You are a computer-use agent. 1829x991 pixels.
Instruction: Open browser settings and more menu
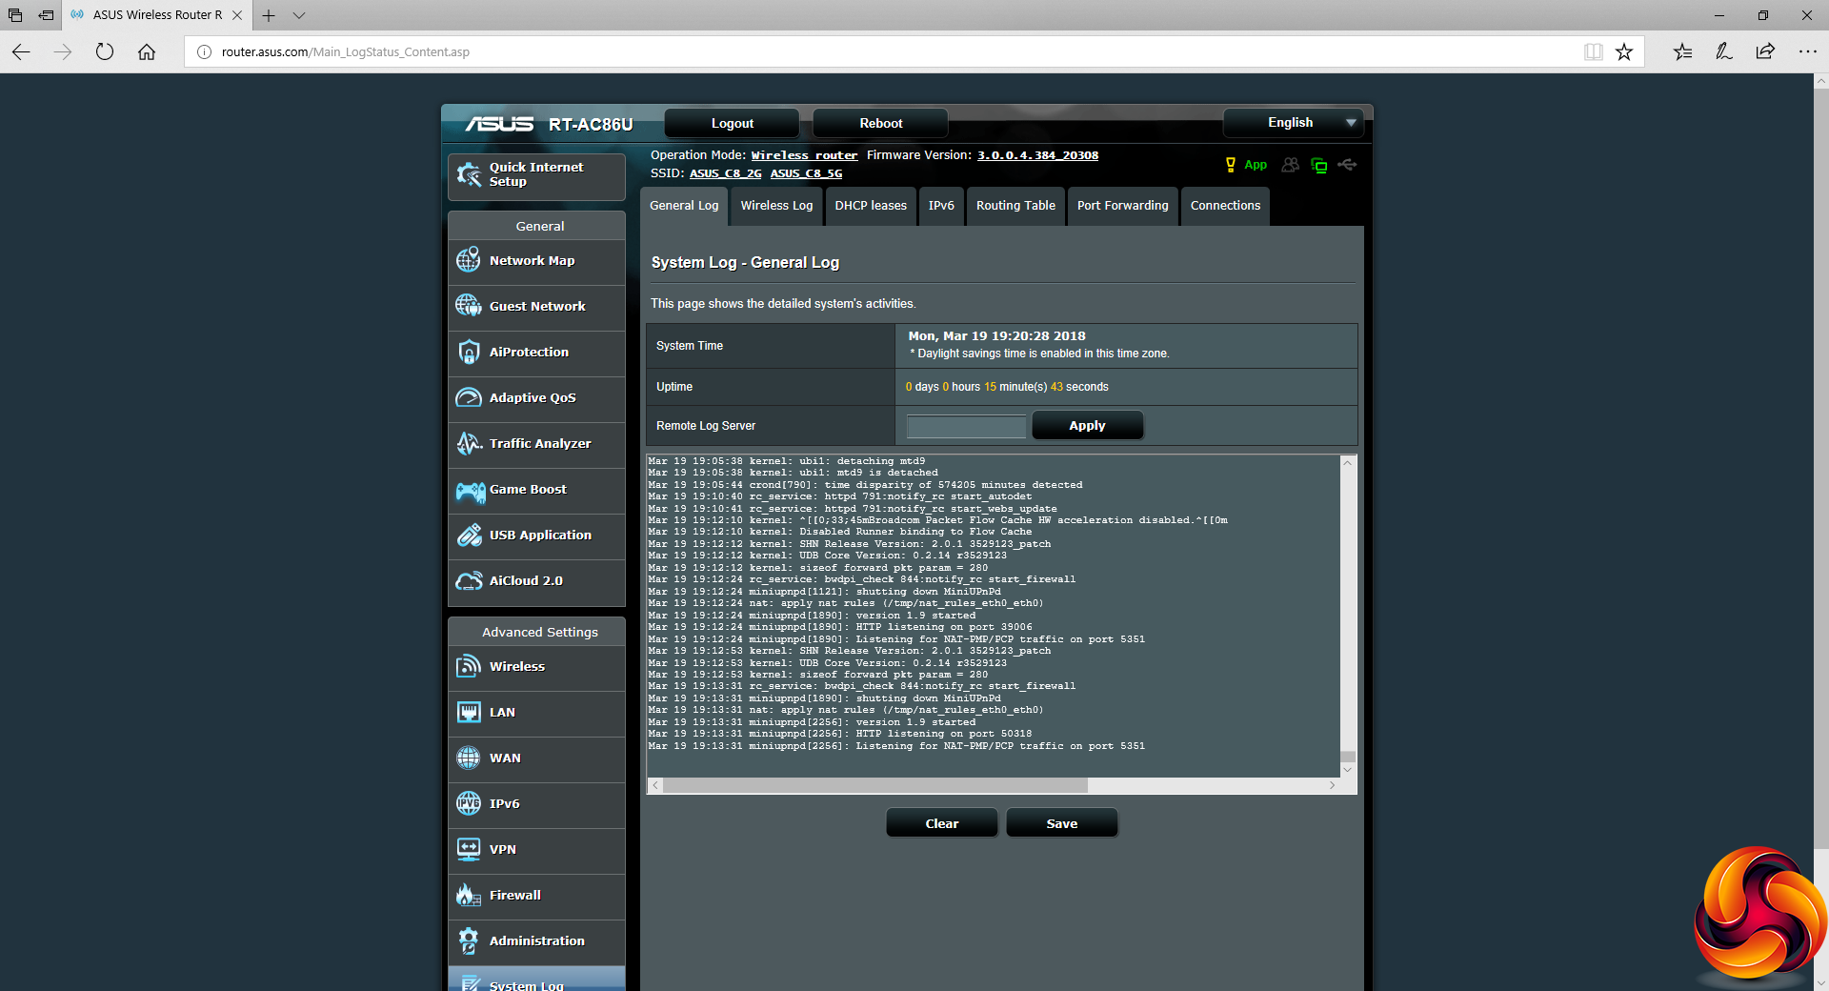point(1807,51)
